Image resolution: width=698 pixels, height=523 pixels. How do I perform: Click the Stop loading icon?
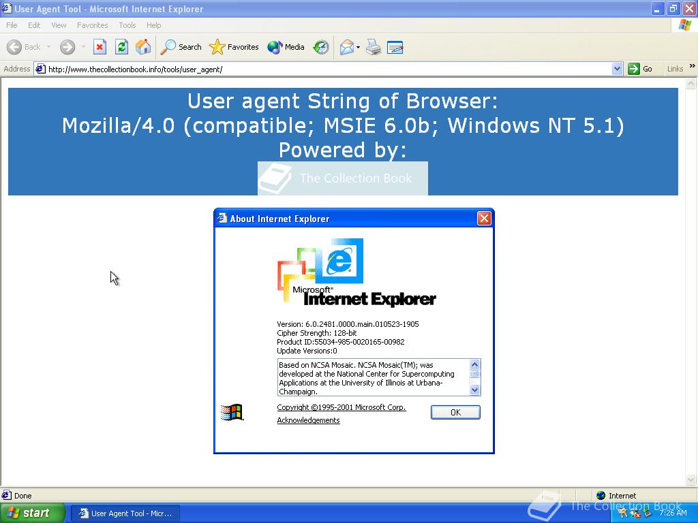[x=100, y=47]
